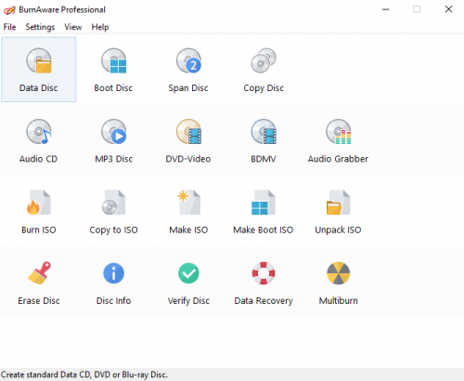Open the Settings menu
The width and height of the screenshot is (464, 381).
pyautogui.click(x=40, y=27)
